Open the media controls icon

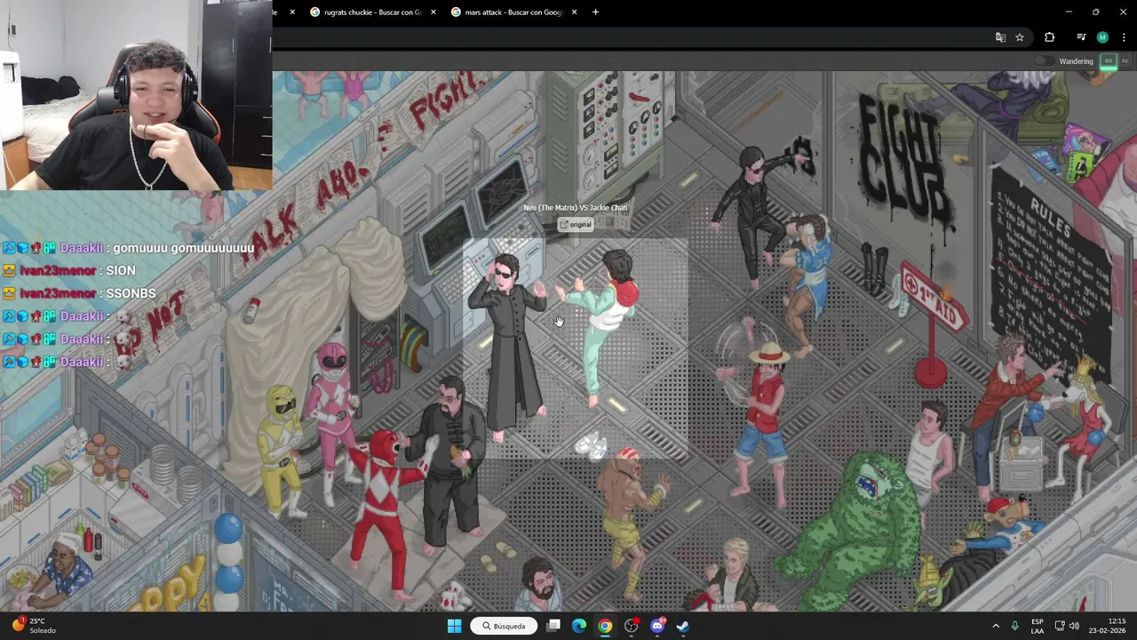tap(1081, 37)
